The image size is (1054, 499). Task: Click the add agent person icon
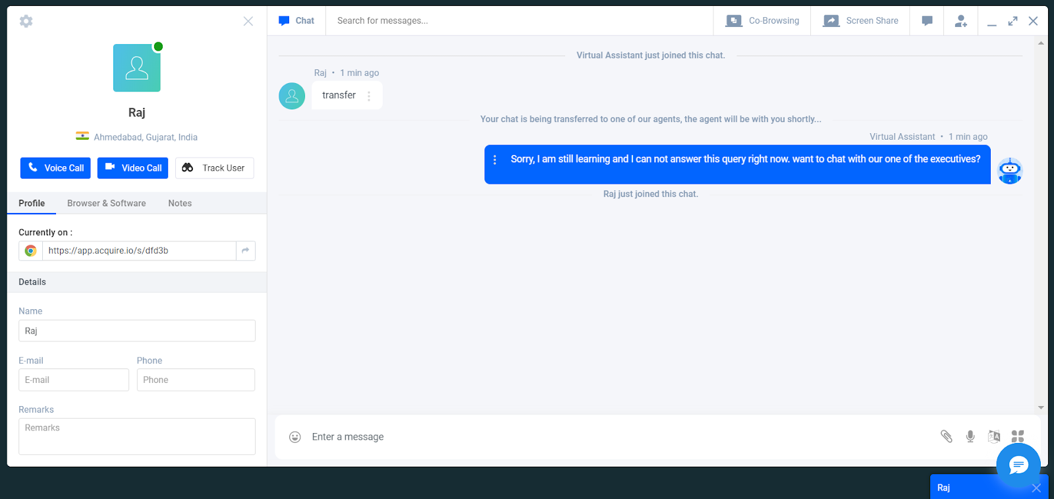tap(961, 21)
